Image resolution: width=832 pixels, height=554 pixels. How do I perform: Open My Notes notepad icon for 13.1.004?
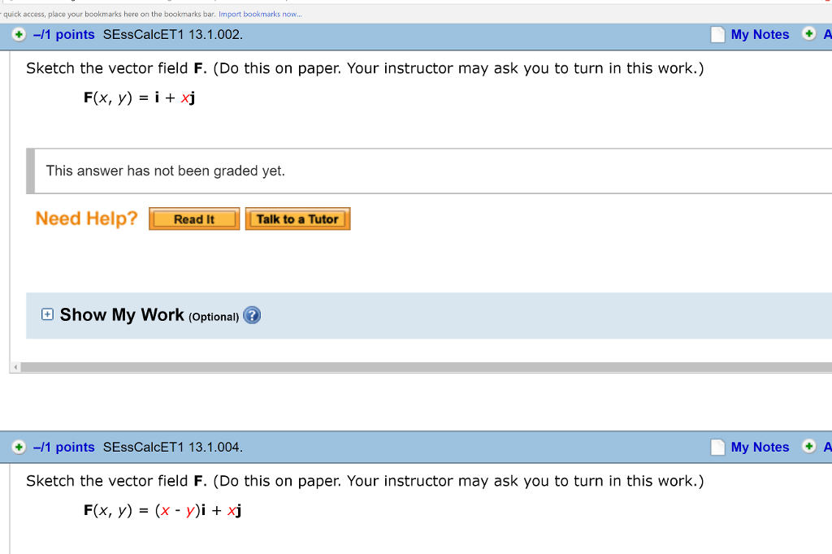[x=717, y=448]
